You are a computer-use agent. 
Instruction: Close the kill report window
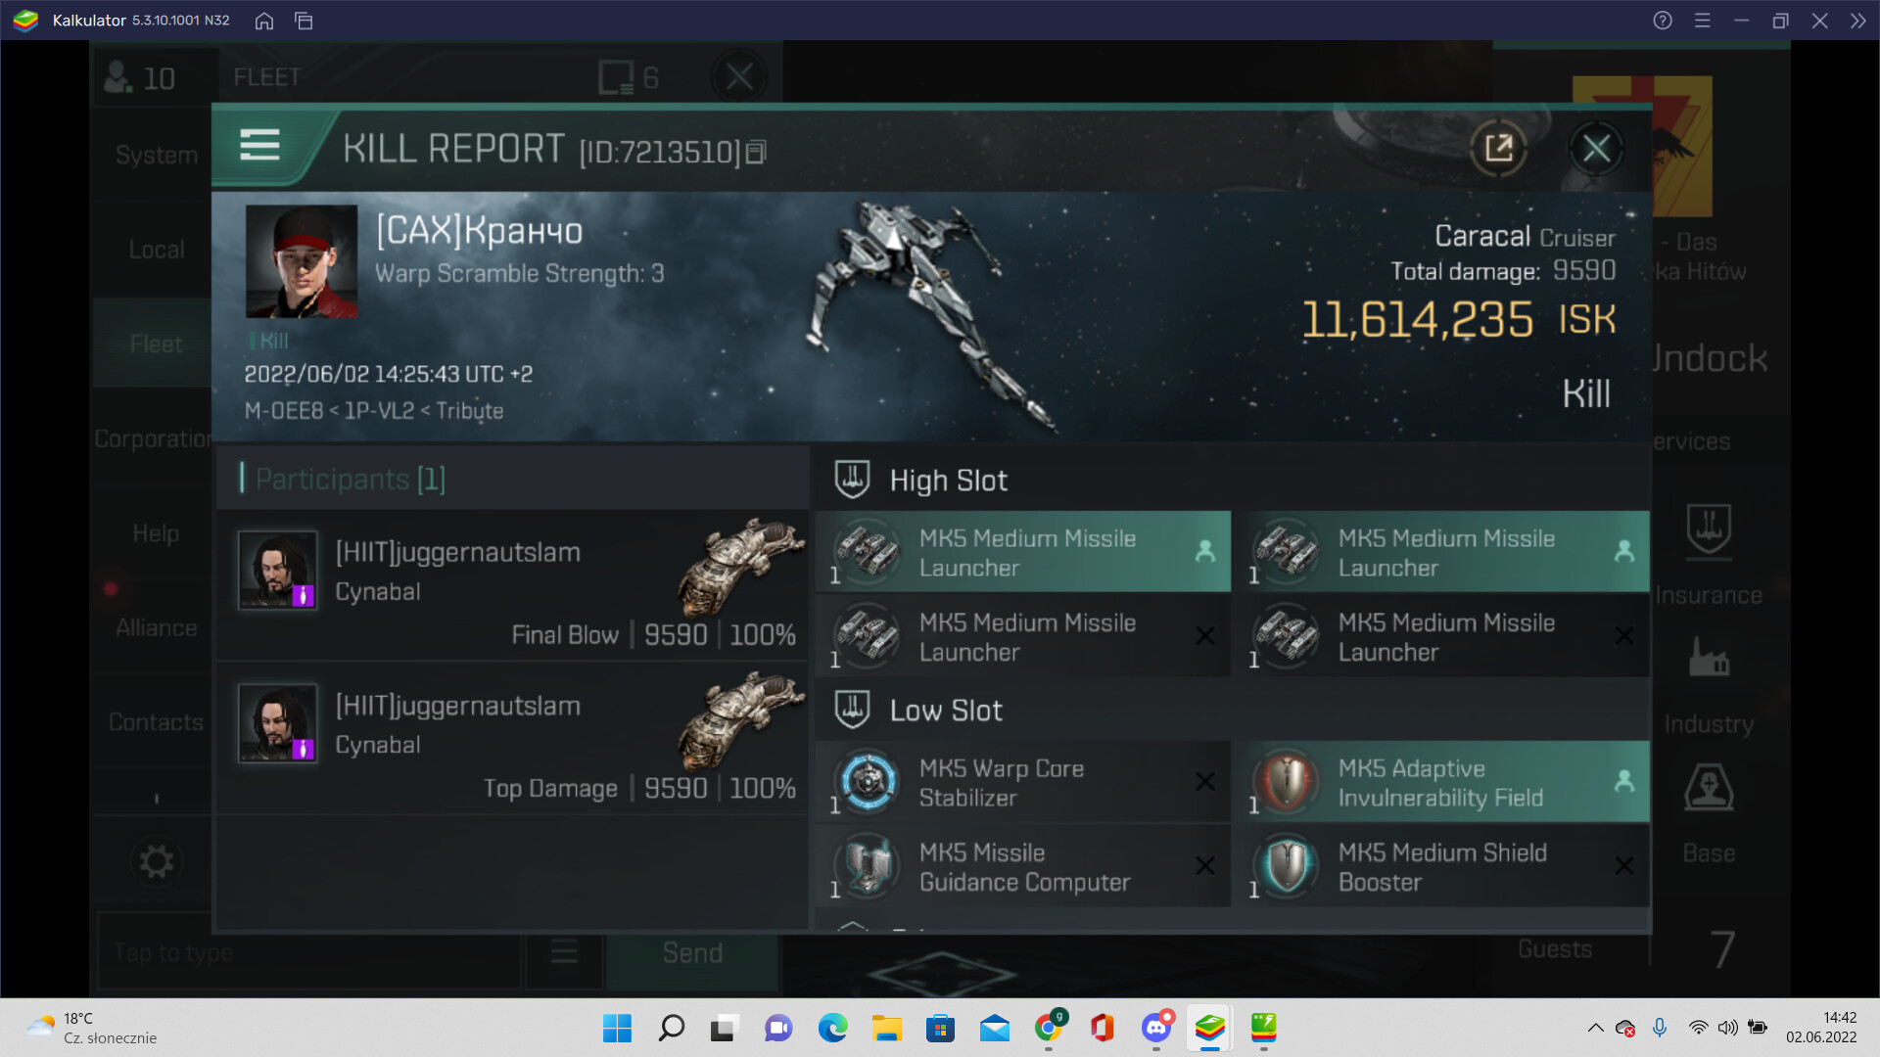click(1596, 149)
